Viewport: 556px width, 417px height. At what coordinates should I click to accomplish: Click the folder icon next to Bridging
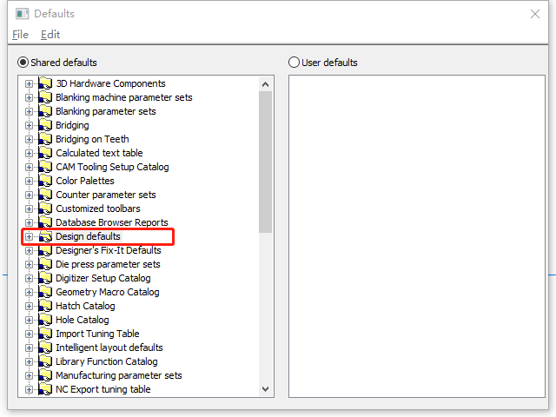(45, 125)
